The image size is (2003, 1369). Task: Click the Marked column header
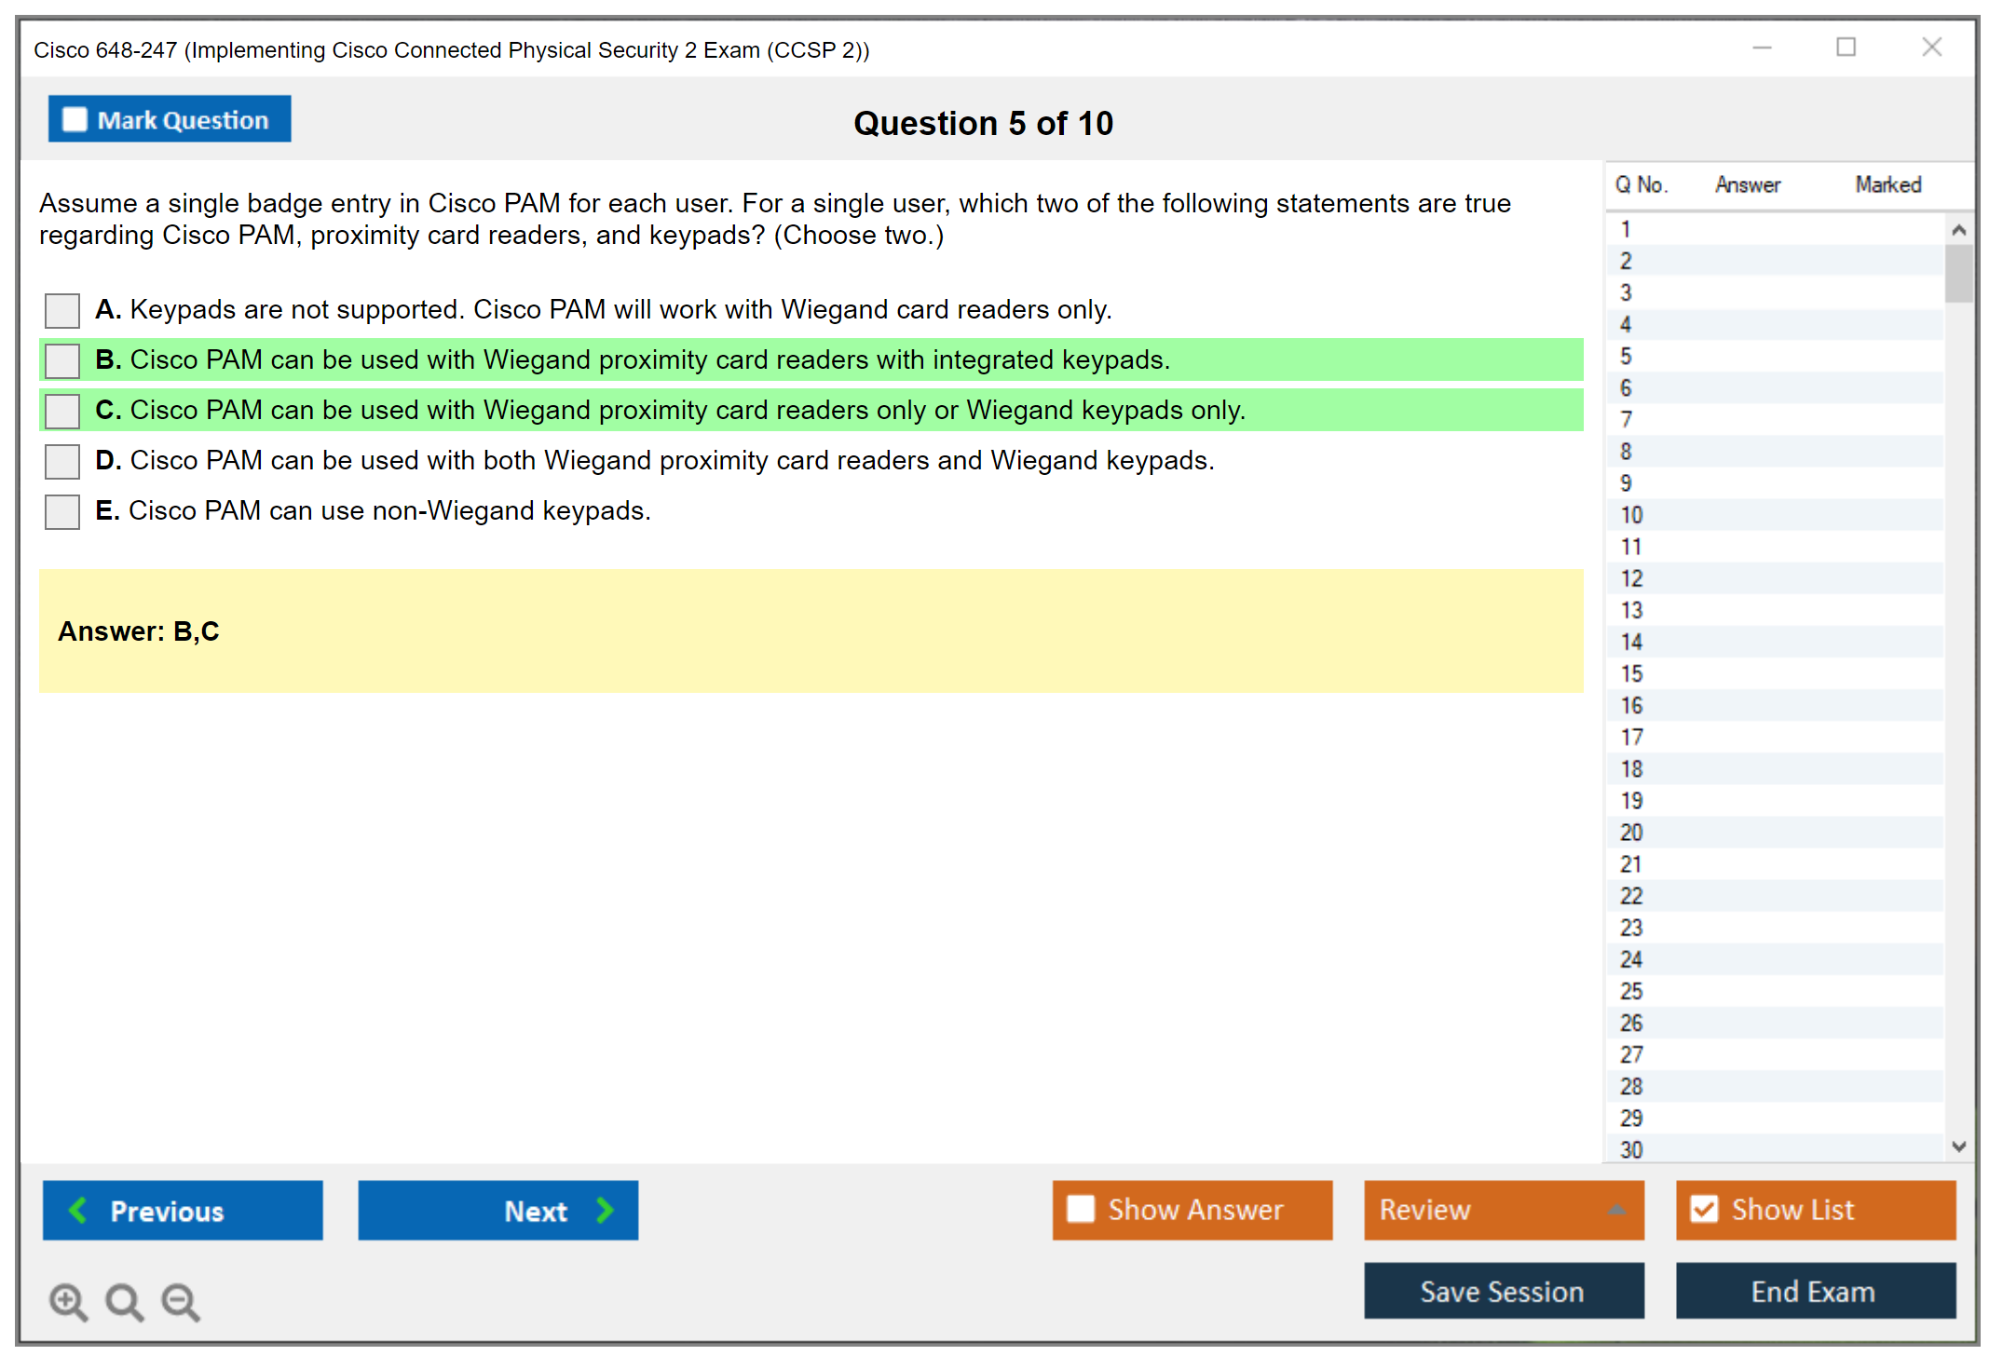point(1887,184)
